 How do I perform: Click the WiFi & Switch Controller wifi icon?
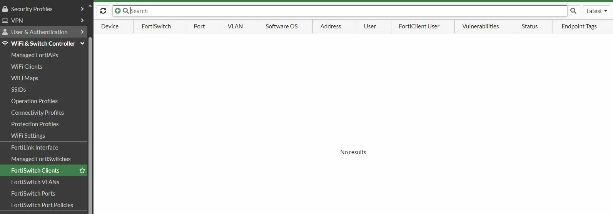coord(5,43)
